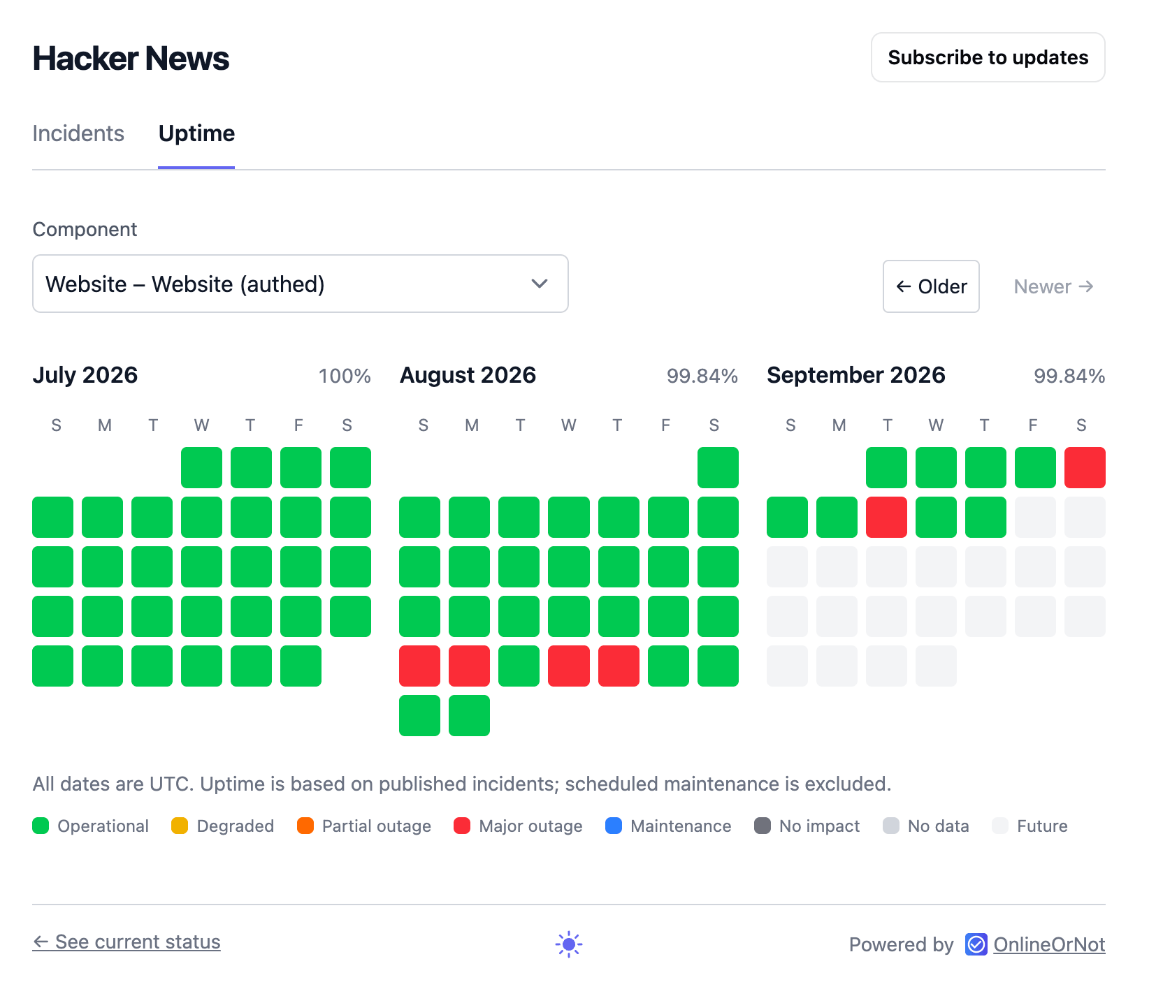Select the Uptime tab

point(196,133)
